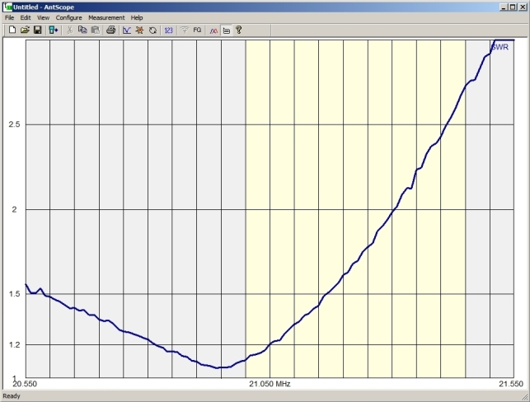
Task: Open the Measurement menu
Action: coord(106,17)
